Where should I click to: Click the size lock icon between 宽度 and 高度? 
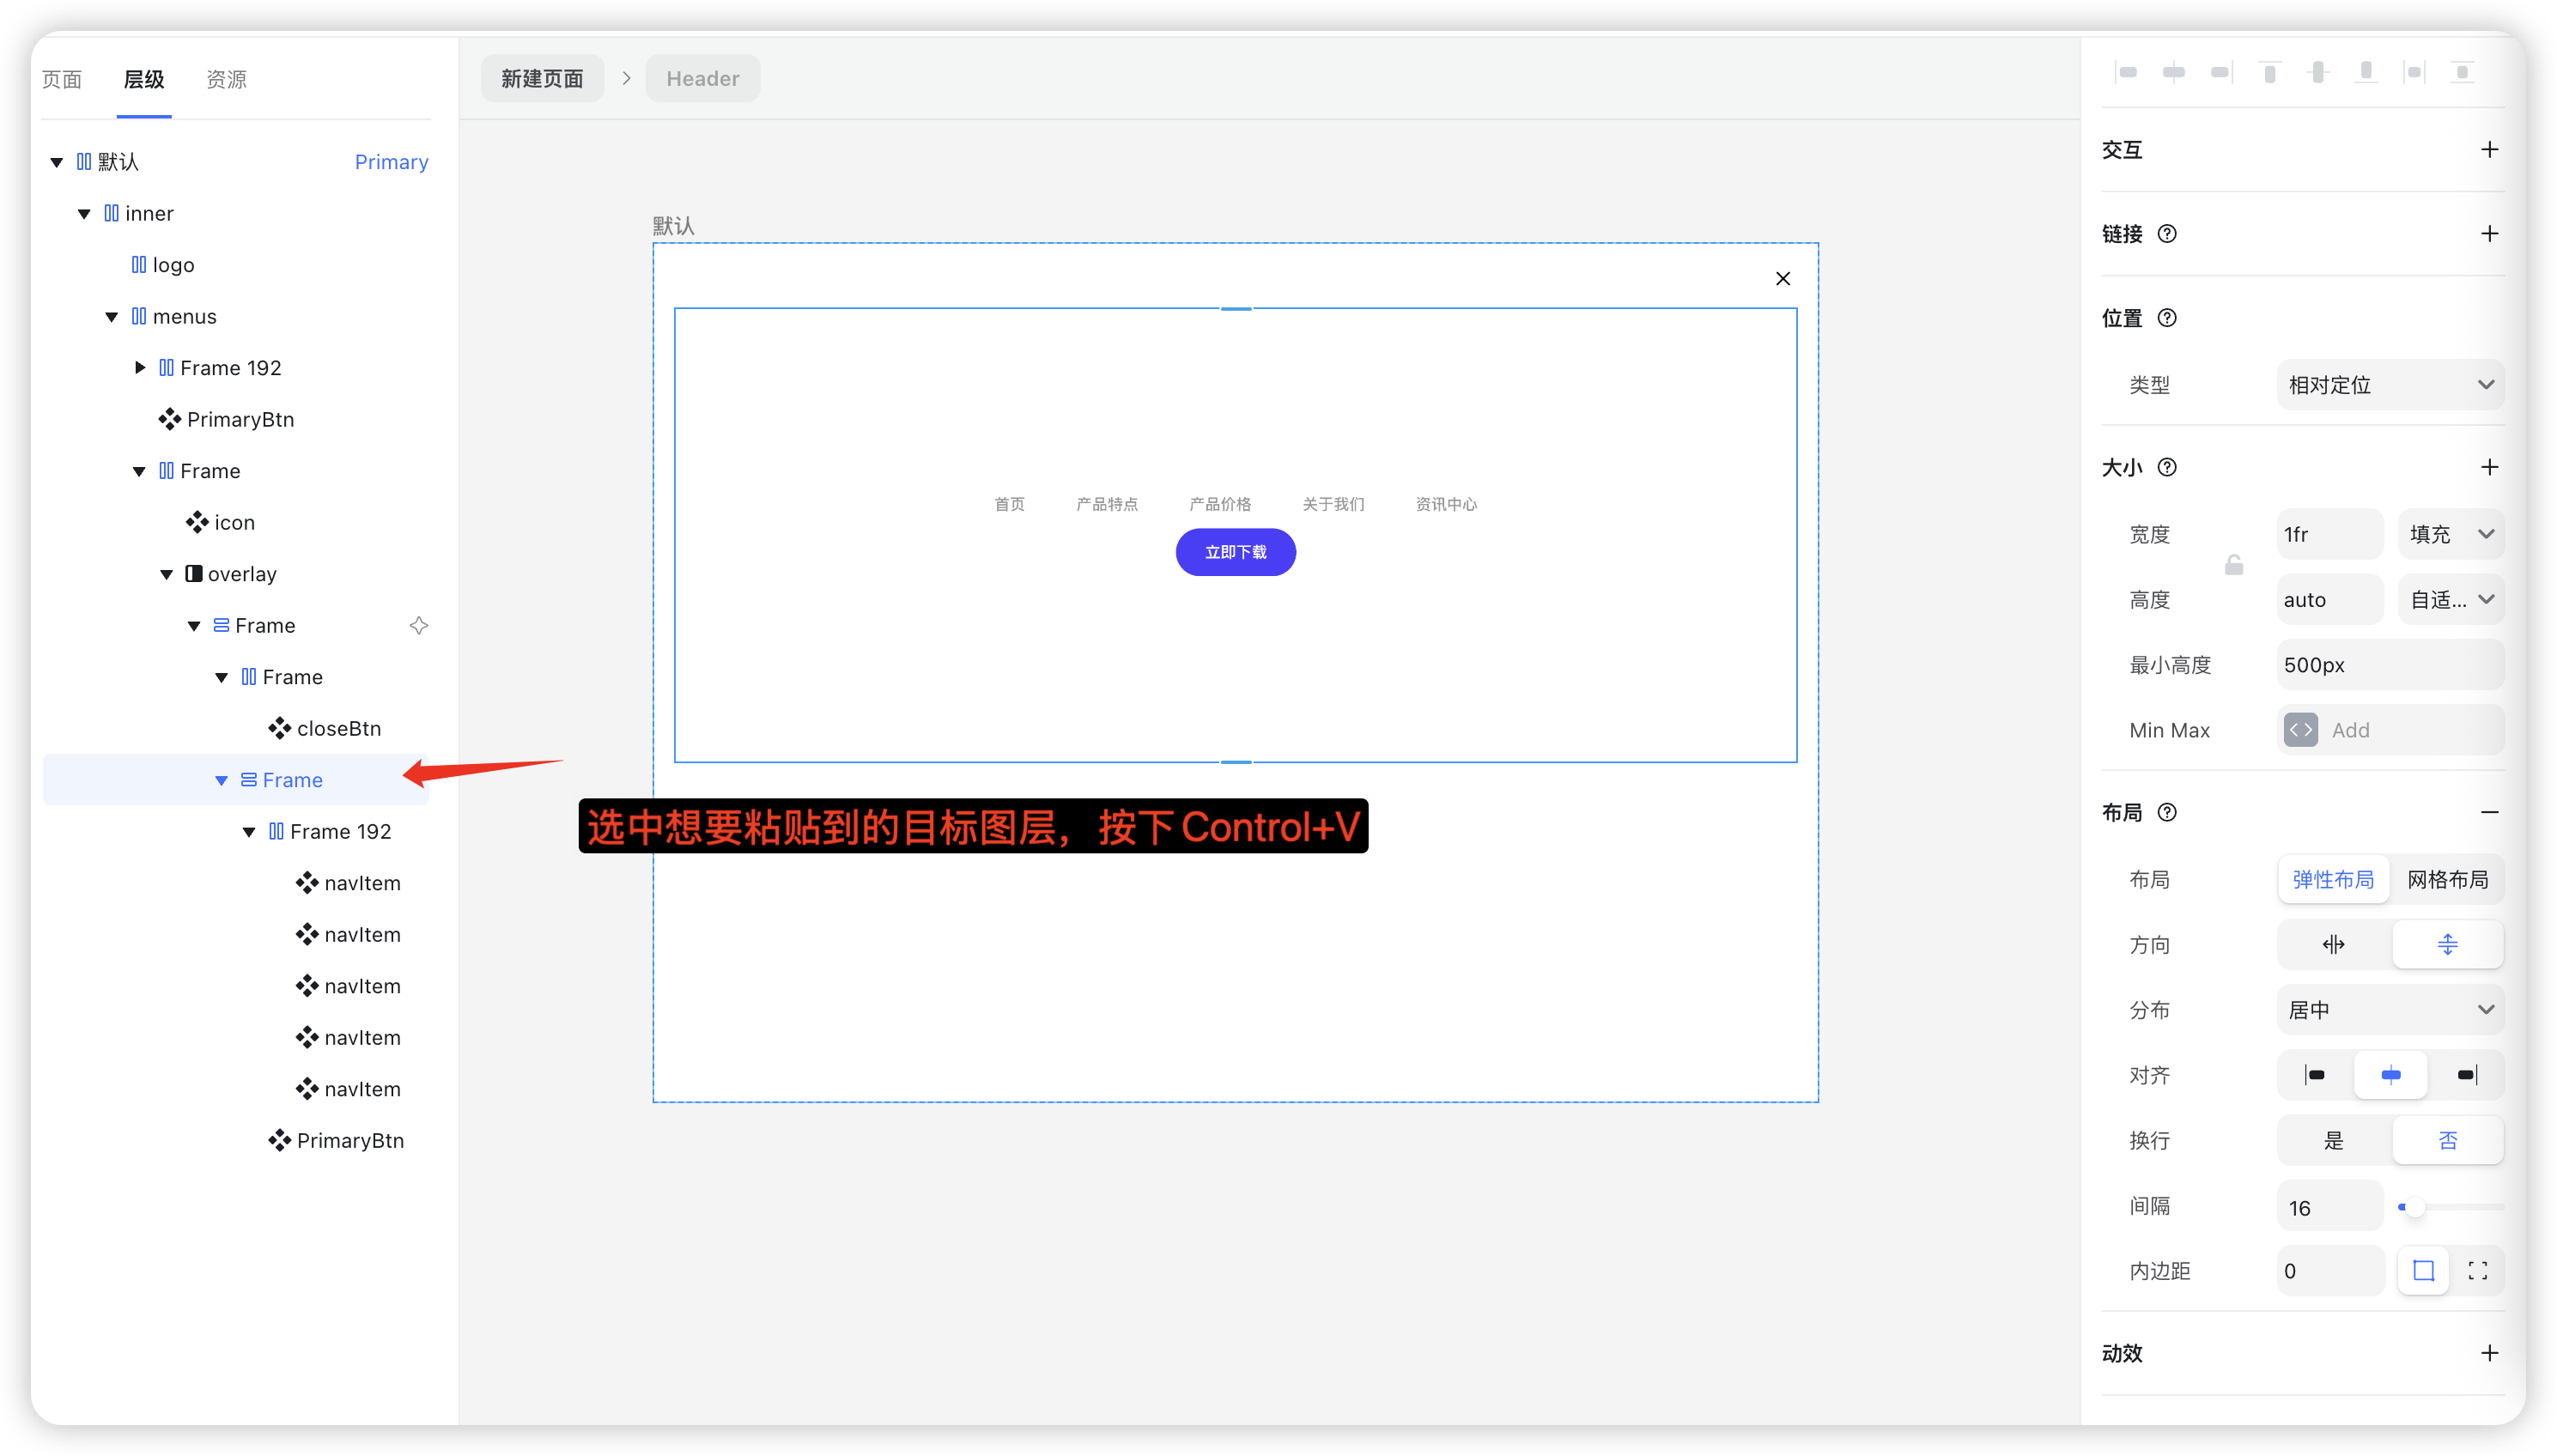point(2233,566)
